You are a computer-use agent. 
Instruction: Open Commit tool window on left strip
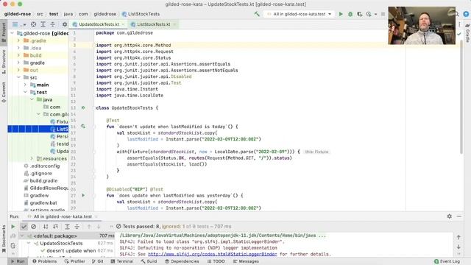[4, 92]
